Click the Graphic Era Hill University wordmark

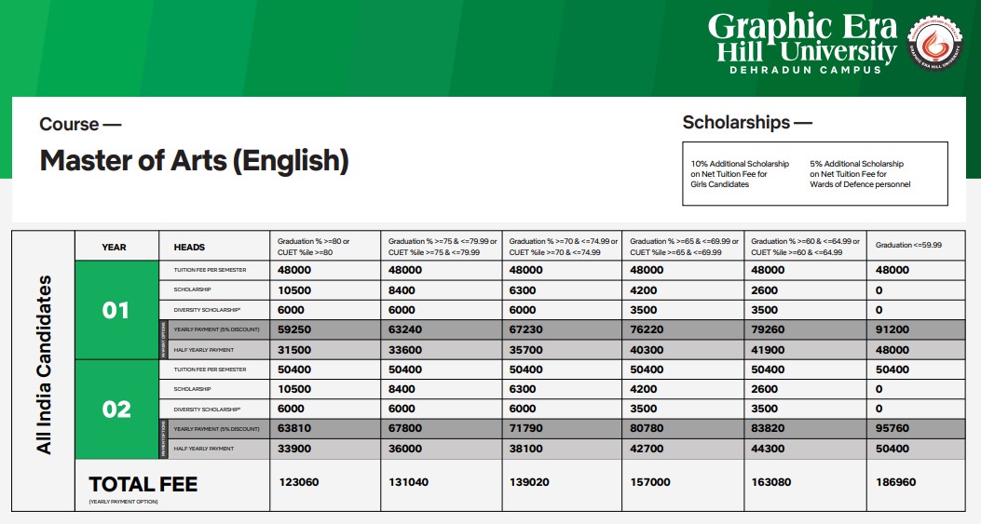point(802,37)
